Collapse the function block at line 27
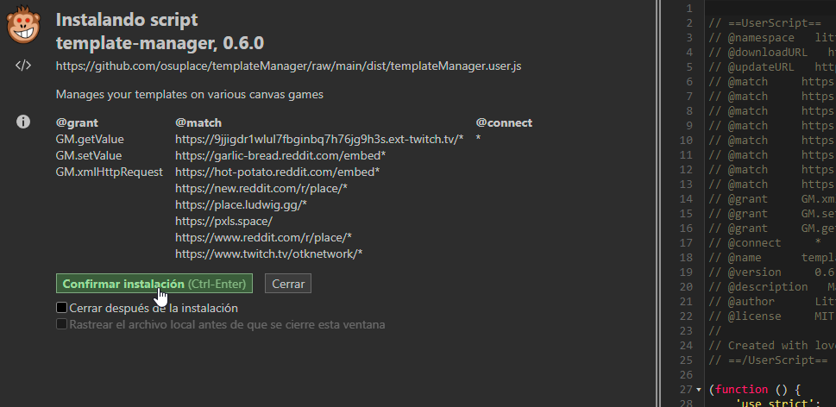Viewport: 836px width, 407px height. click(700, 391)
